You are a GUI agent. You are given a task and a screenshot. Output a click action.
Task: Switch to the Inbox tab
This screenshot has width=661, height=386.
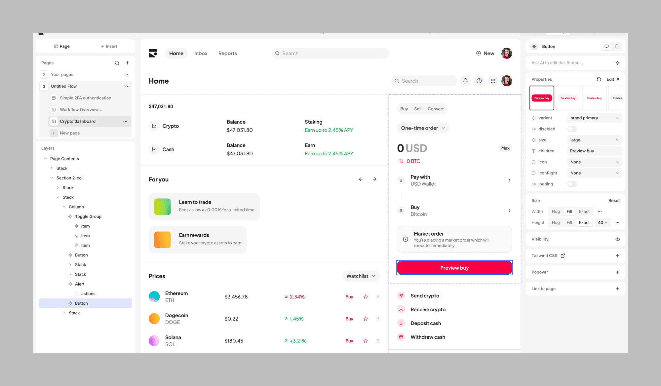(x=201, y=54)
